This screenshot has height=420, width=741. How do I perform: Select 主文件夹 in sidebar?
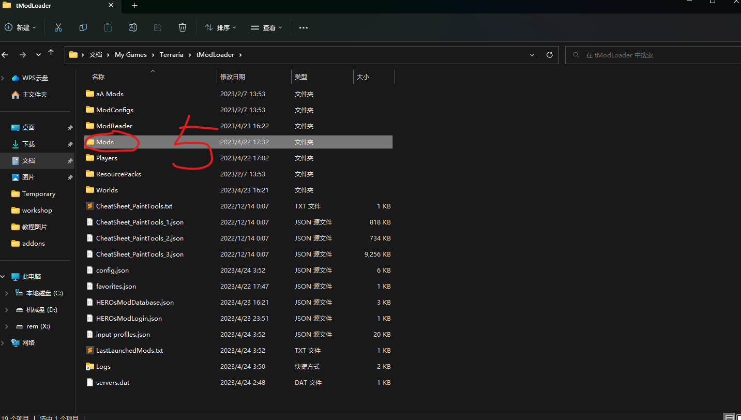pyautogui.click(x=35, y=95)
